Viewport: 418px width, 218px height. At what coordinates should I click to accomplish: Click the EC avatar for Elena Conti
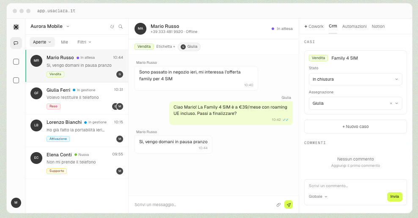pos(36,158)
